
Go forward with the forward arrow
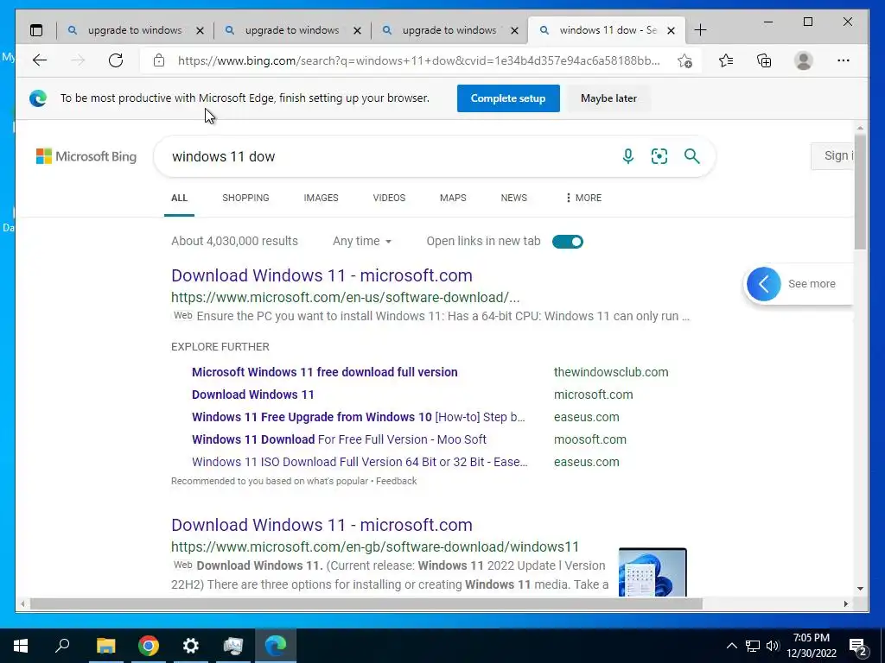coord(78,60)
